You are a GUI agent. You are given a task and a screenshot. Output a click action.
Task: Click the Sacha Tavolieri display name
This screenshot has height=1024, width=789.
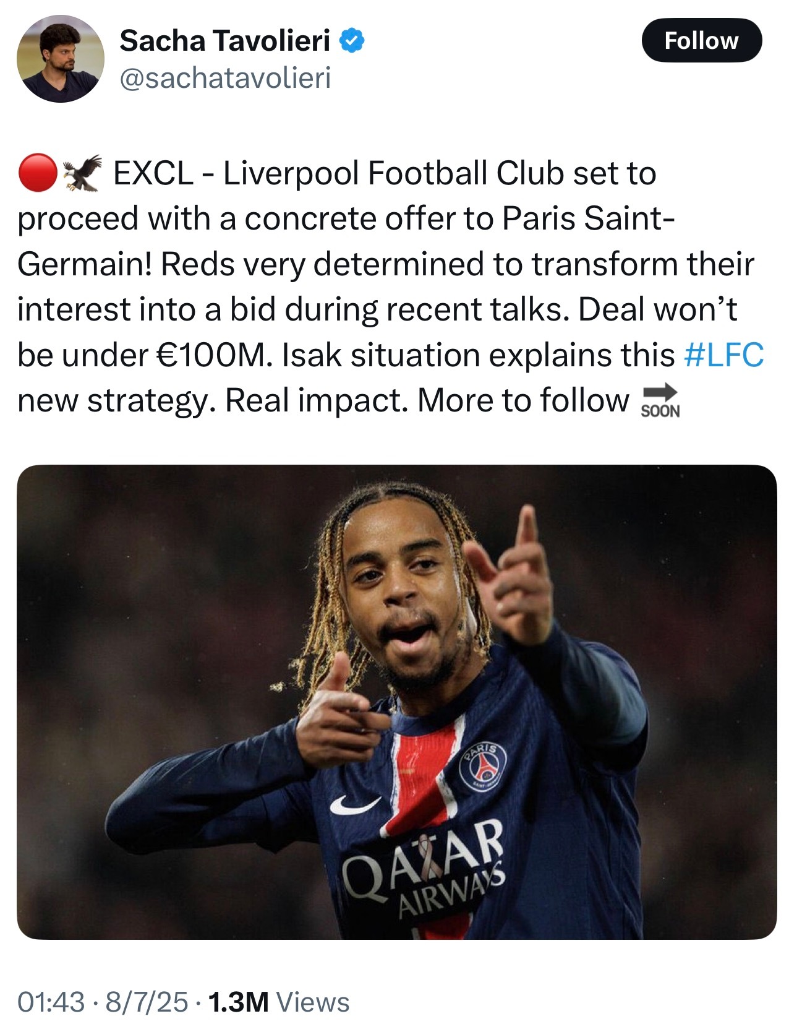(x=224, y=41)
